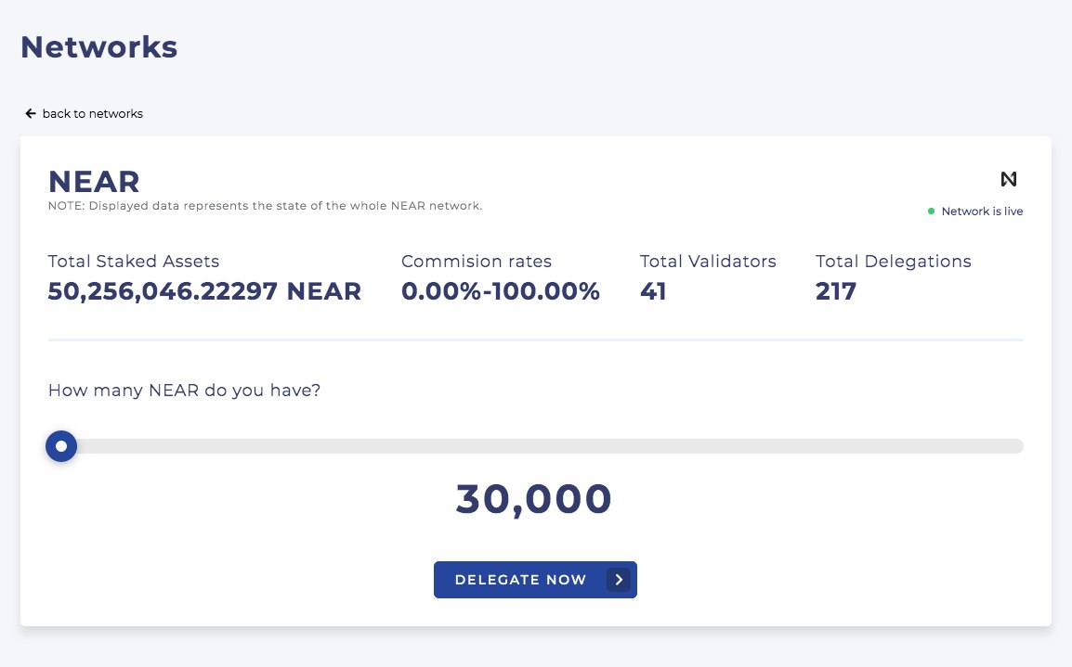1072x667 pixels.
Task: Select the delegations count 217
Action: point(835,291)
